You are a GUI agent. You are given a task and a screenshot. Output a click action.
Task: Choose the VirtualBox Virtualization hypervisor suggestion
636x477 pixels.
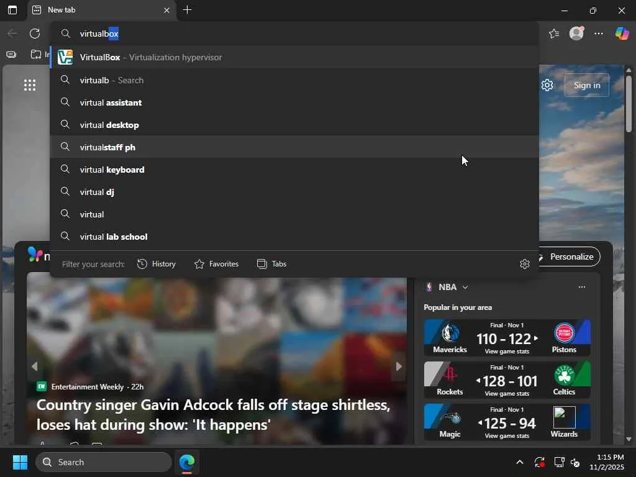coord(294,57)
